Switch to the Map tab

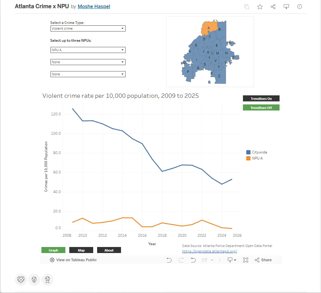(81, 250)
